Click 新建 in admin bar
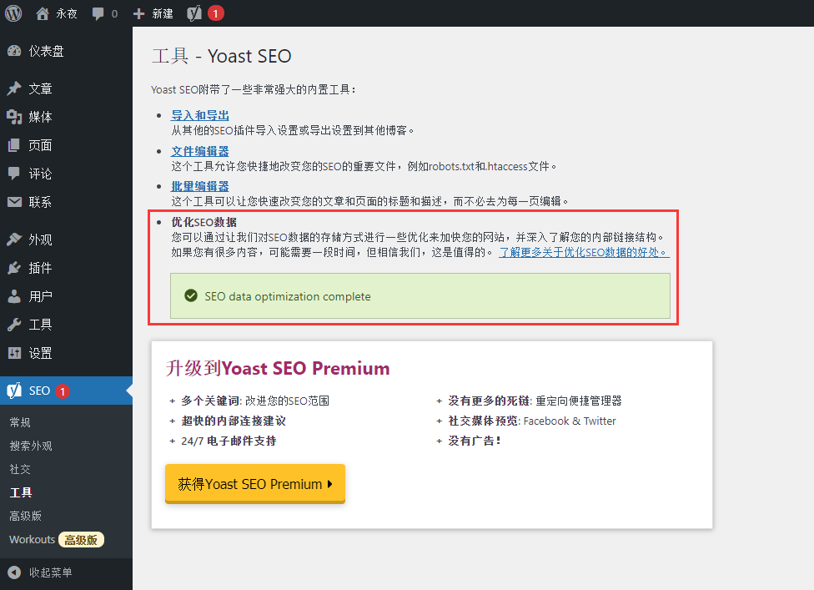The image size is (814, 590). tap(163, 13)
